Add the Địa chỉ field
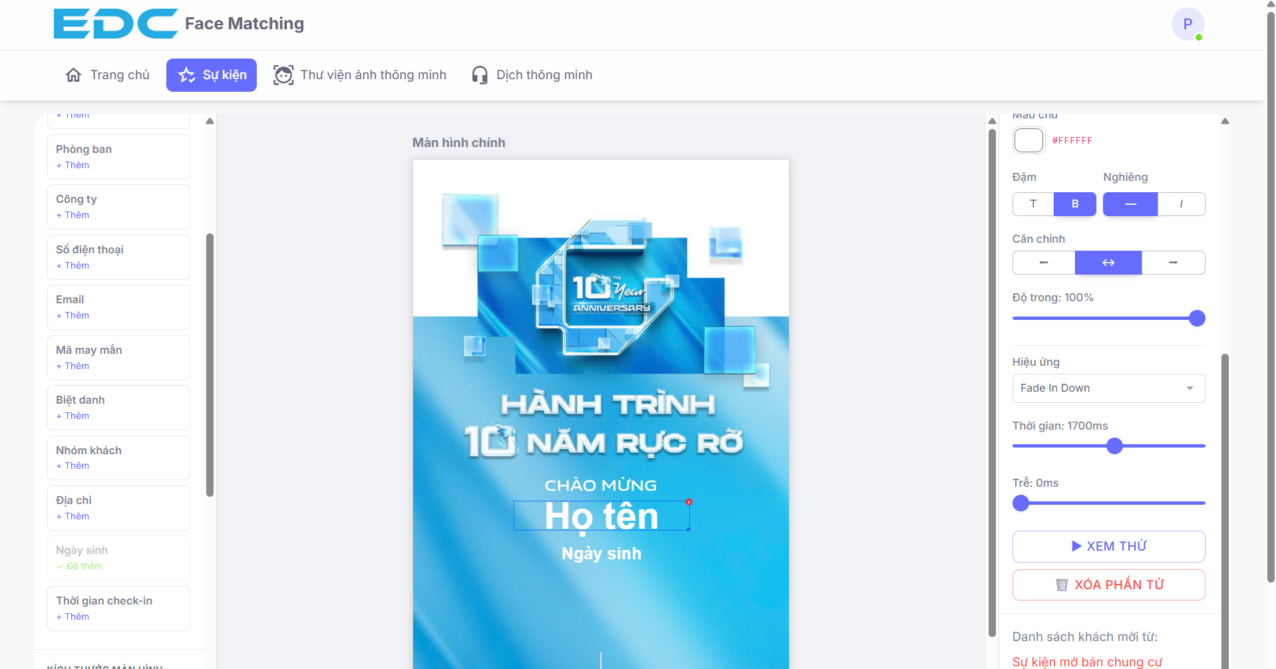This screenshot has height=669, width=1276. [x=118, y=508]
